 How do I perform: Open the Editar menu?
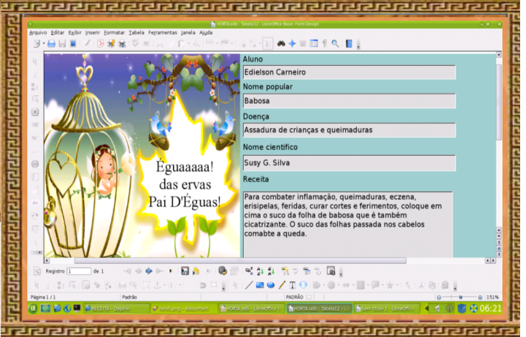tap(57, 33)
